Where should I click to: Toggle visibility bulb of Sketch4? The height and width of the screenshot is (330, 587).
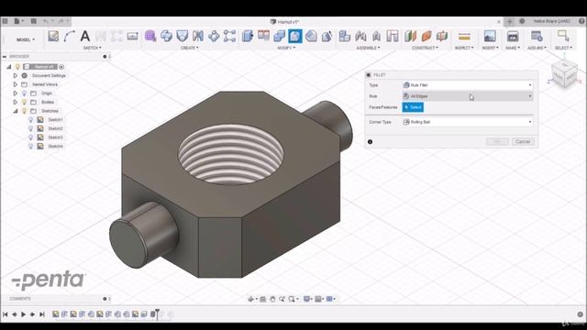(x=30, y=147)
